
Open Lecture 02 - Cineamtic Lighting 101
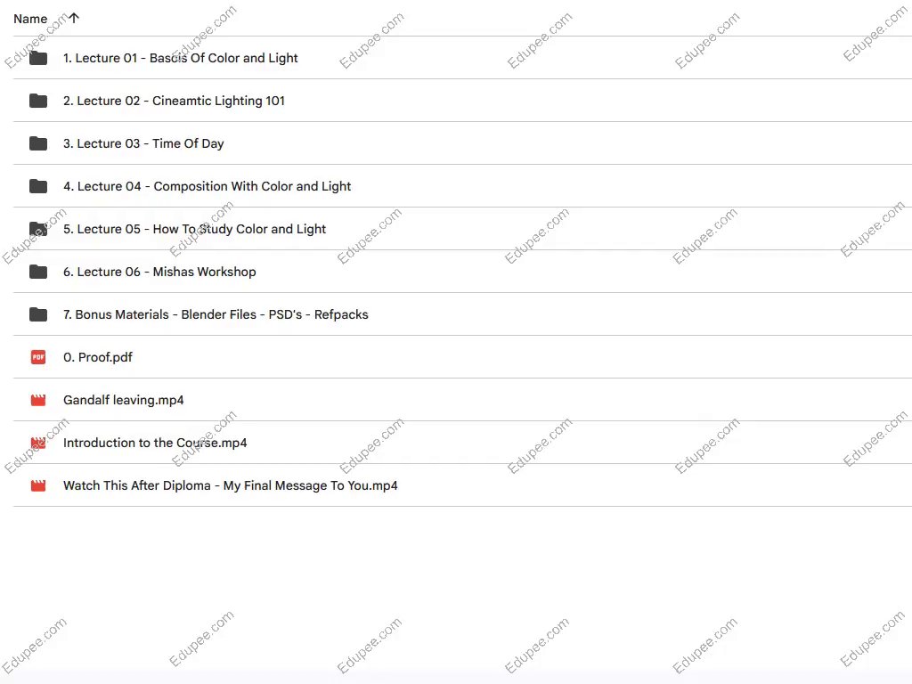tap(174, 101)
